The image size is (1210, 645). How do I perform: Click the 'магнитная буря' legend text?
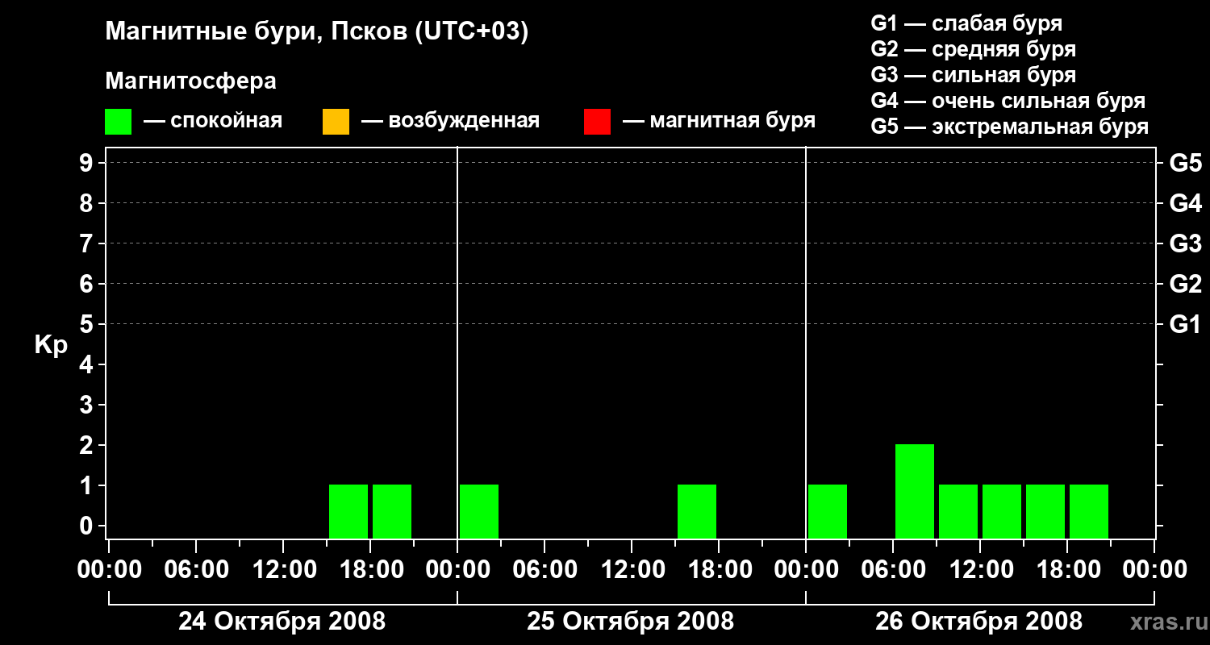[x=732, y=122]
